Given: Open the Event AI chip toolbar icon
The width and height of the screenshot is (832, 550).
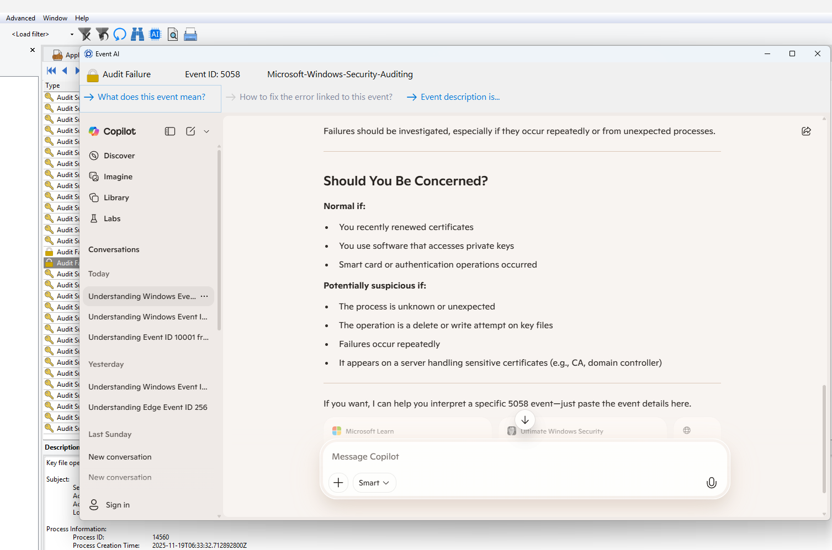Looking at the screenshot, I should pos(155,35).
